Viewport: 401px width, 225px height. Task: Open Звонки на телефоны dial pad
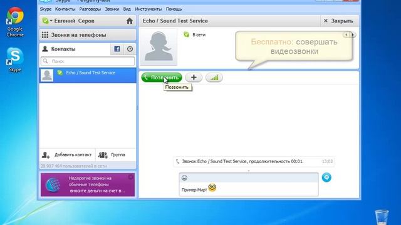[88, 35]
